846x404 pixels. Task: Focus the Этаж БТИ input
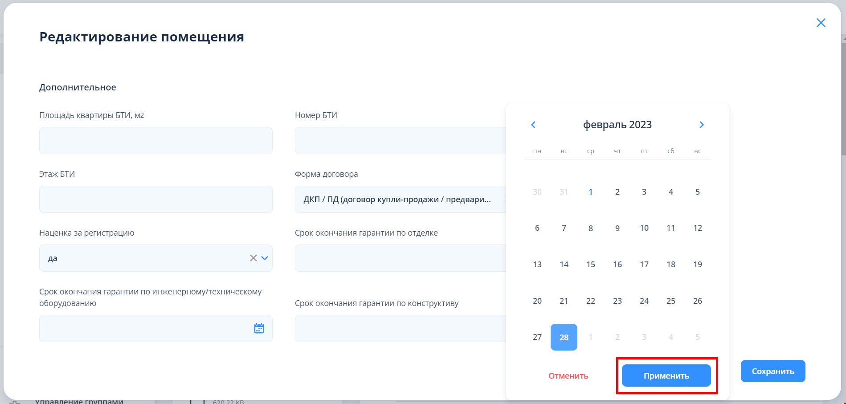point(155,200)
